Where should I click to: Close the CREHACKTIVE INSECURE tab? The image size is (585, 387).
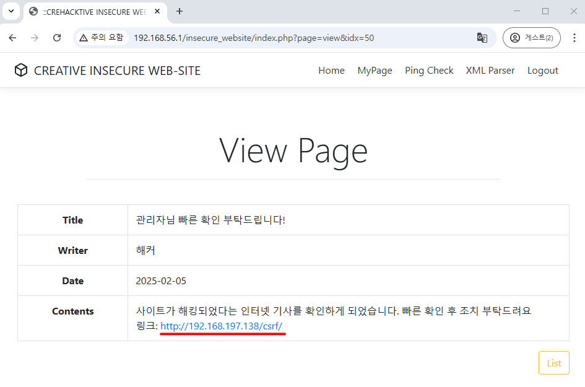coord(157,12)
